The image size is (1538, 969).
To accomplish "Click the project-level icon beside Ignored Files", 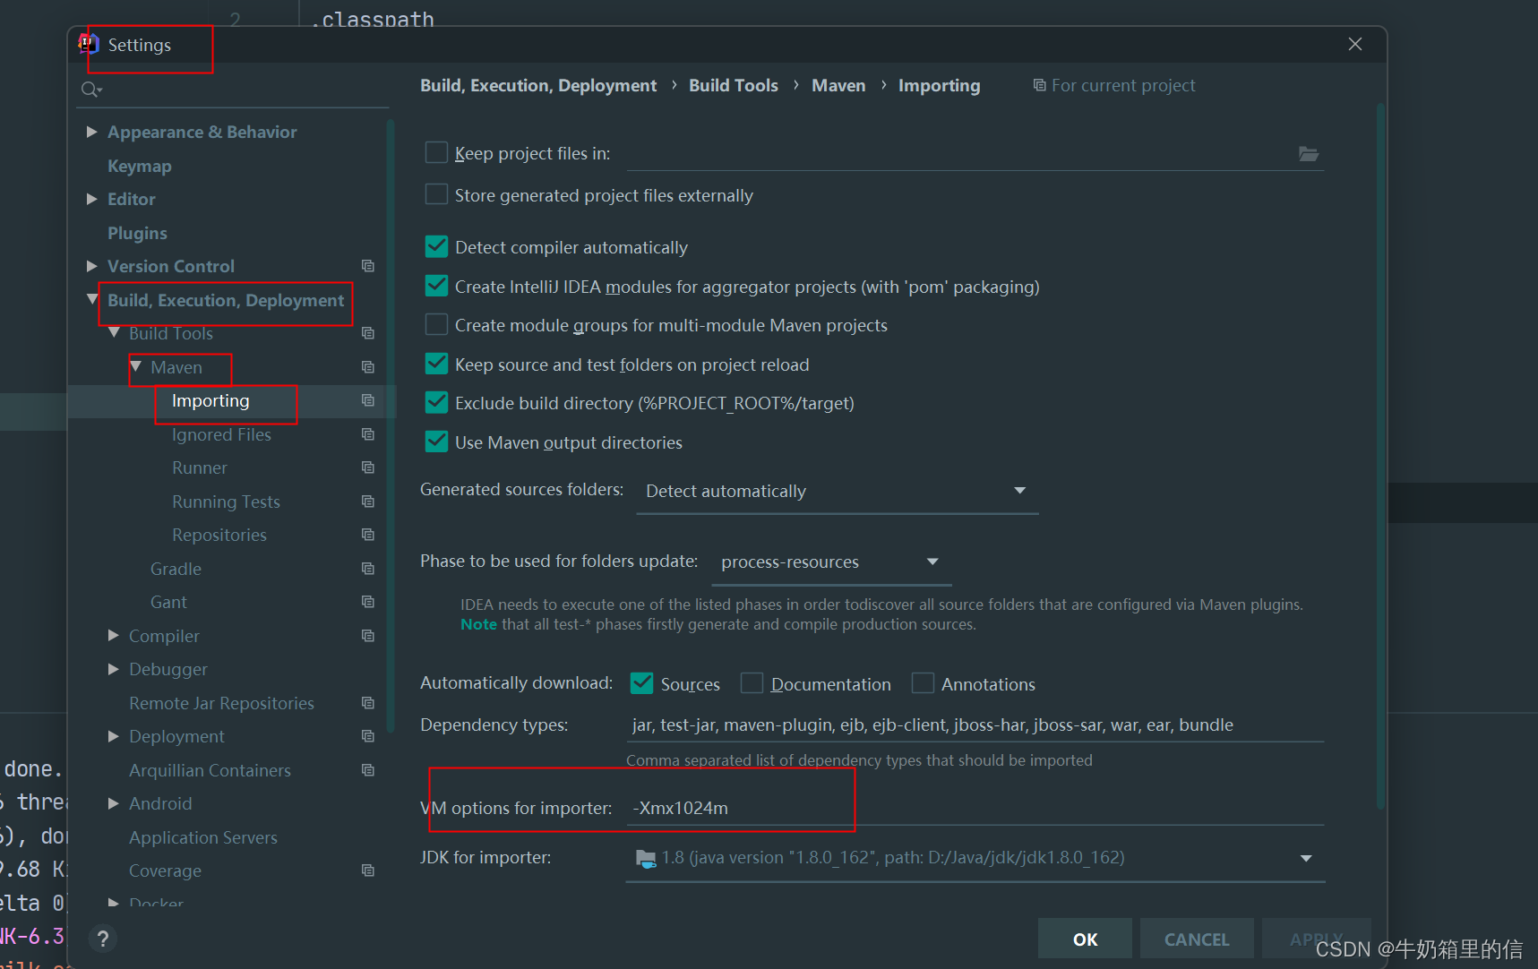I will [x=367, y=434].
